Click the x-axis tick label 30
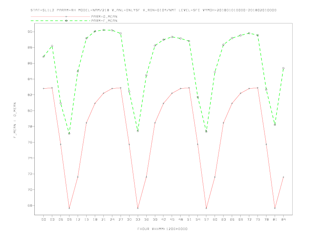 (x=129, y=219)
